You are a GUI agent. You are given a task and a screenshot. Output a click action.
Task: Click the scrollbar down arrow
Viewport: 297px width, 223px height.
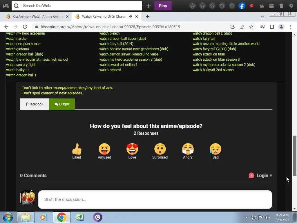[x=294, y=209]
